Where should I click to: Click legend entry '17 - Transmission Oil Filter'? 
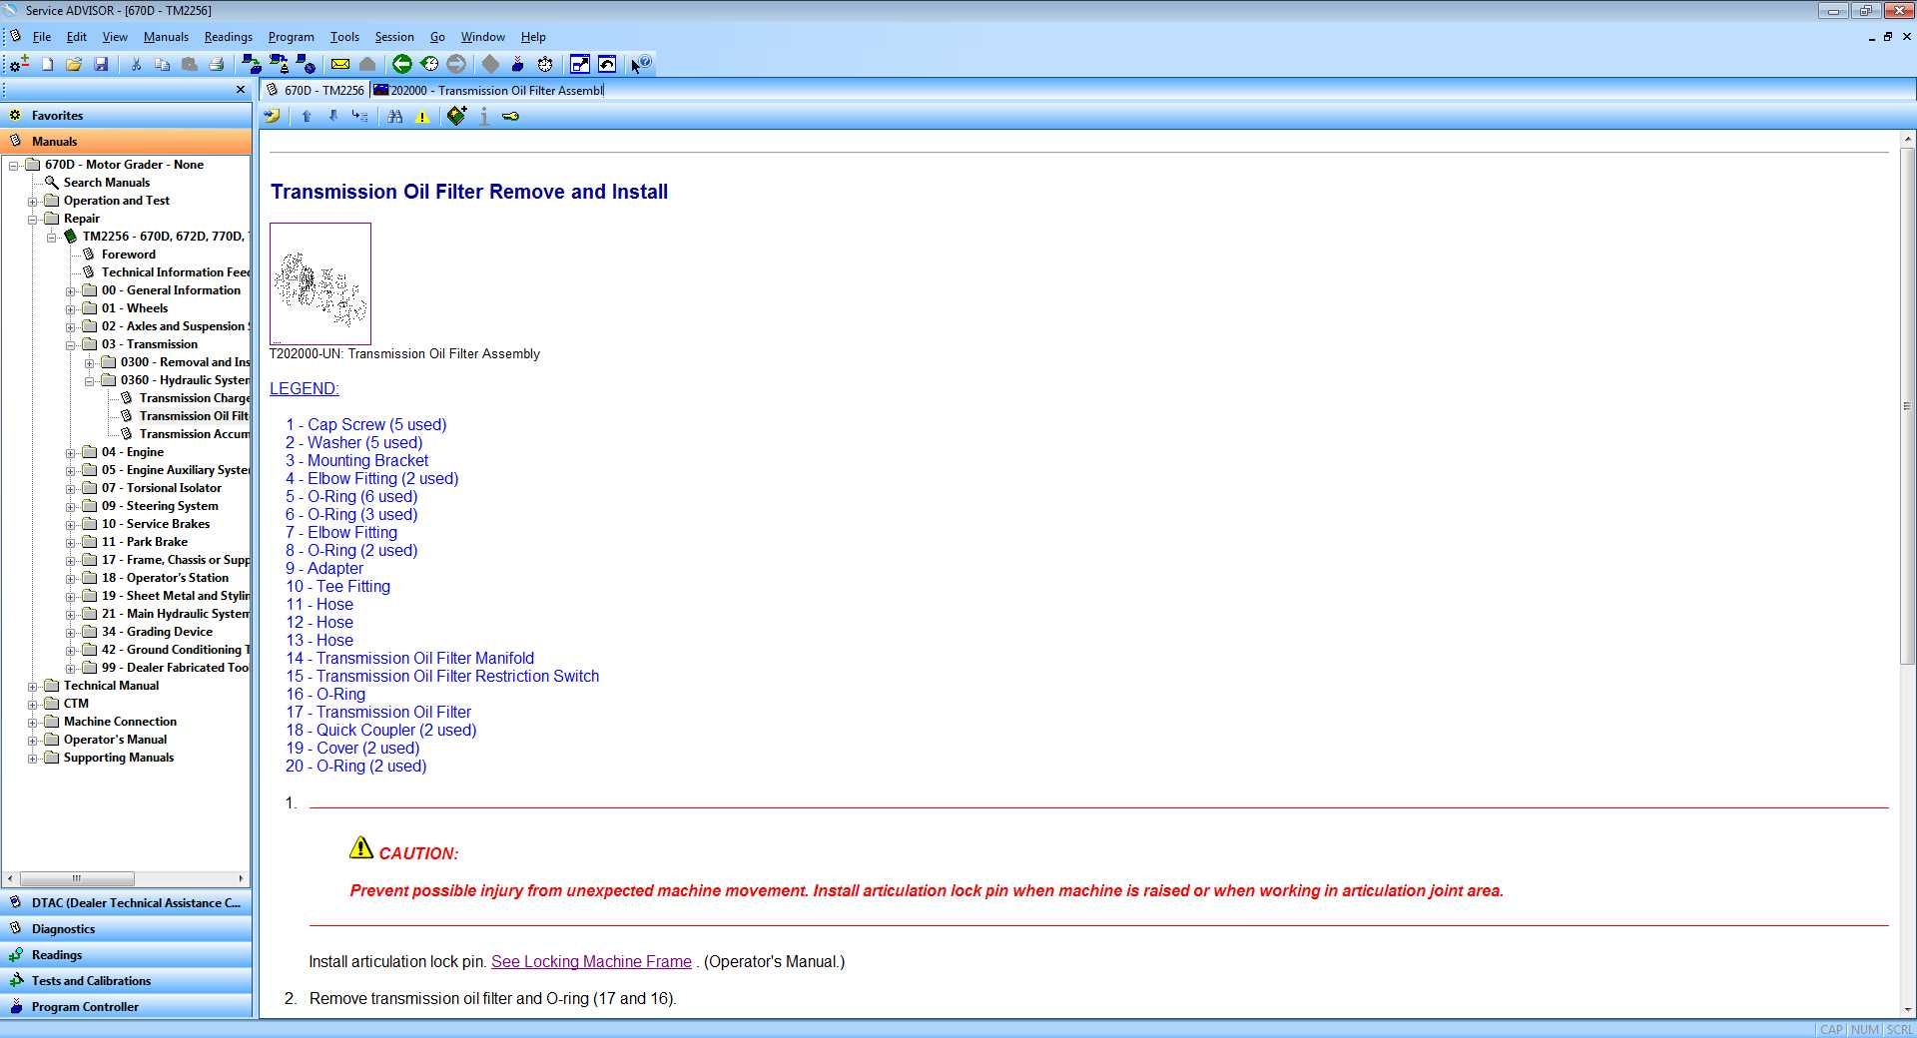(x=378, y=712)
